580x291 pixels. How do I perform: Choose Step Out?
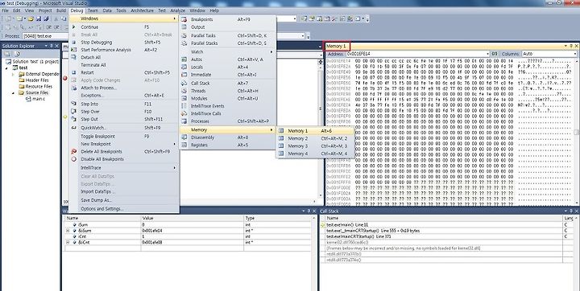coord(124,119)
